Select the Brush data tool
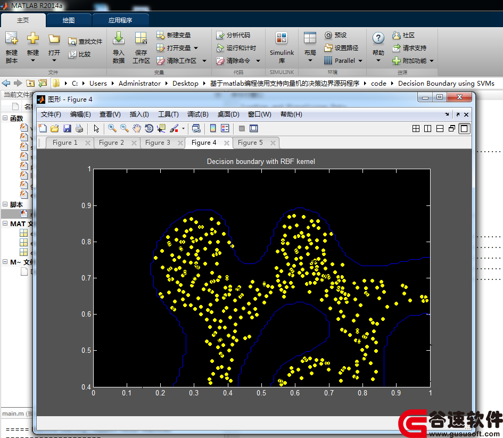The height and width of the screenshot is (438, 503). (x=174, y=129)
